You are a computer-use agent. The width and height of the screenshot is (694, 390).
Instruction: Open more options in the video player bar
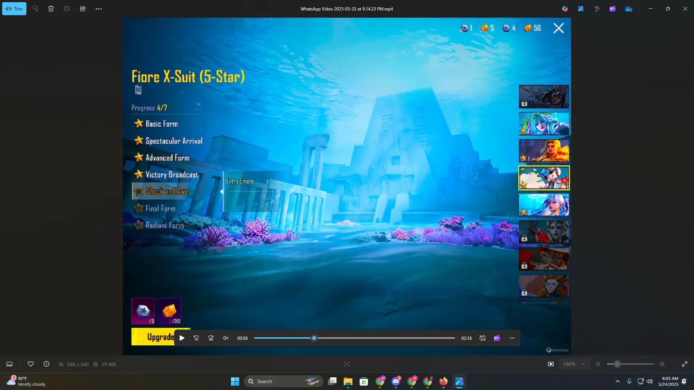tap(512, 338)
